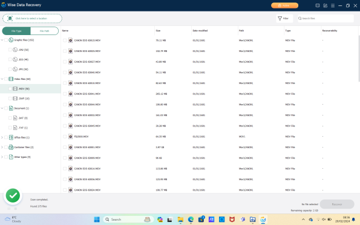Switch to the File Path tab
This screenshot has height=225, width=360.
point(44,31)
